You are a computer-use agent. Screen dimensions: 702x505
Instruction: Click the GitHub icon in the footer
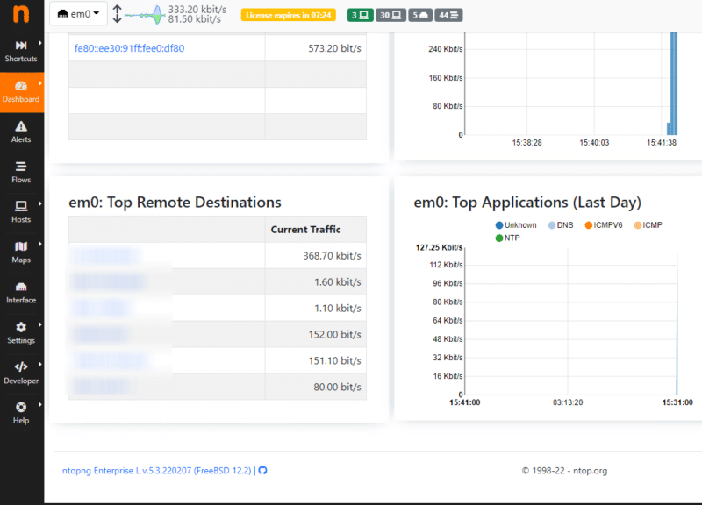(262, 470)
